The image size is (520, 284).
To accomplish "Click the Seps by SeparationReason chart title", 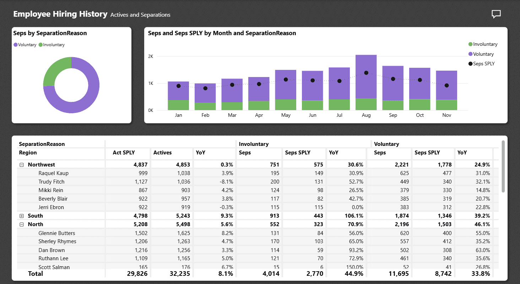I will [x=50, y=33].
